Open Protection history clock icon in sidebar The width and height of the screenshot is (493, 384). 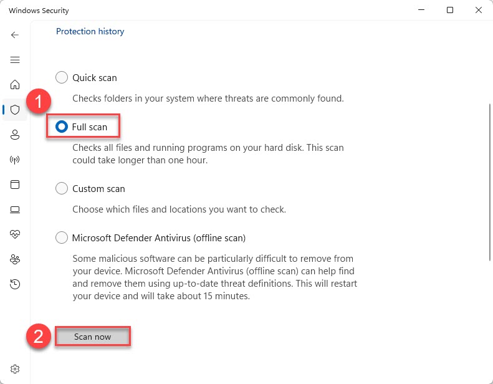pos(15,284)
